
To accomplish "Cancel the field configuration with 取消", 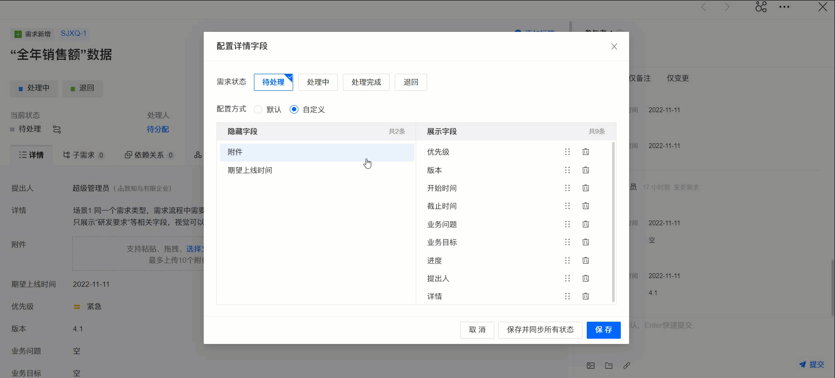I will tap(477, 330).
